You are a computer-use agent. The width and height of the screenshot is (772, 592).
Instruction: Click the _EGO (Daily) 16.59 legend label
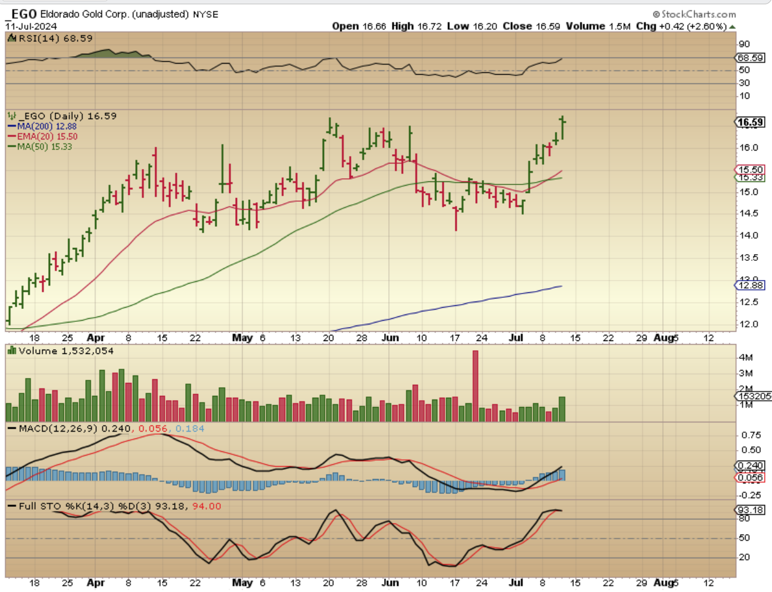tap(67, 116)
